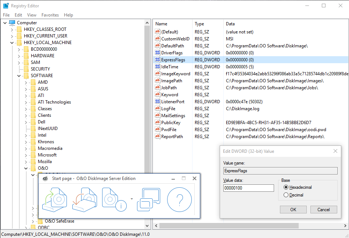Click the ImageKeyword string value icon
This screenshot has height=238, width=349.
[x=158, y=73]
